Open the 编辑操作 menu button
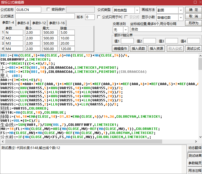The image size is (202, 174). tap(120, 48)
